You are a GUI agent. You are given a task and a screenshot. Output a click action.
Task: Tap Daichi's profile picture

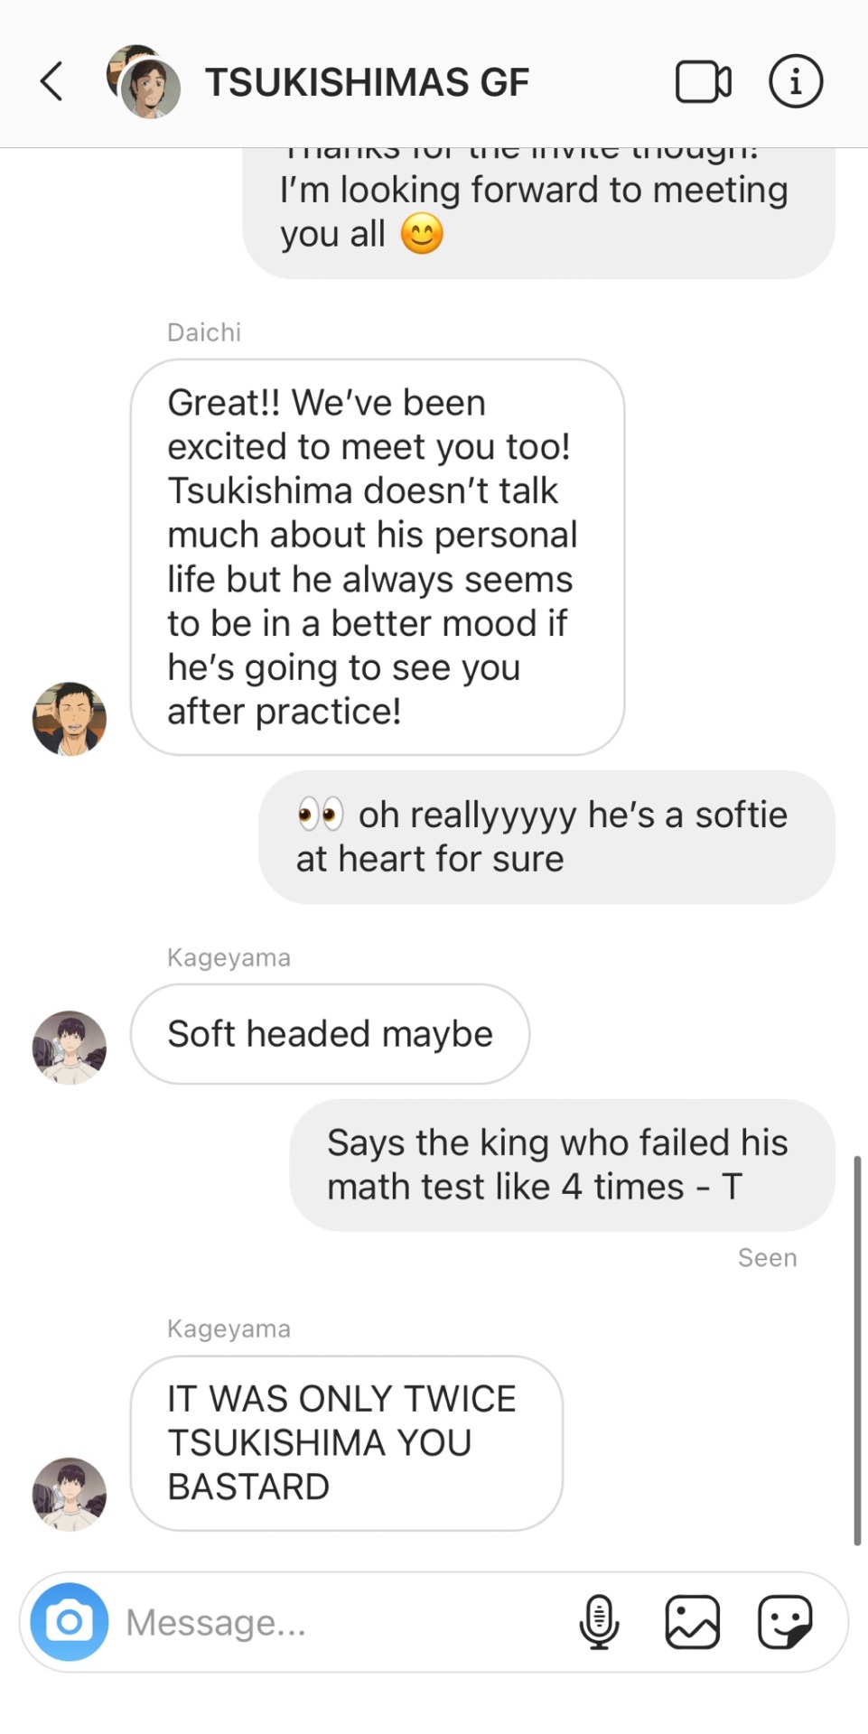pyautogui.click(x=70, y=719)
